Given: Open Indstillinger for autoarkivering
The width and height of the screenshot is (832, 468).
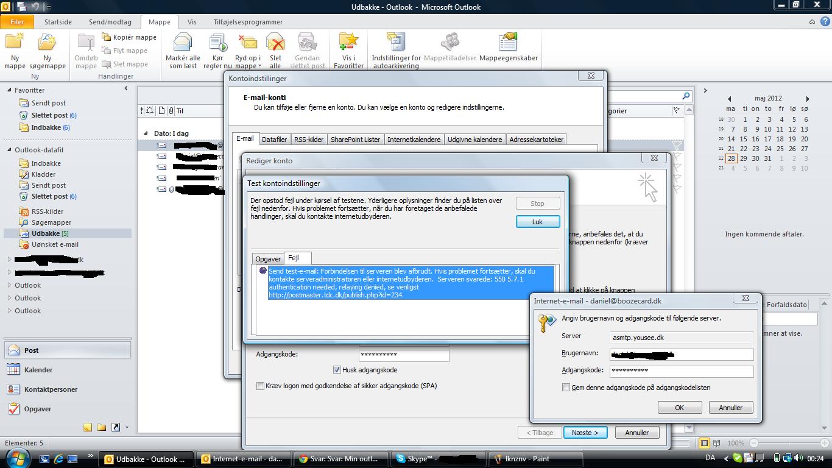Looking at the screenshot, I should coord(397,51).
